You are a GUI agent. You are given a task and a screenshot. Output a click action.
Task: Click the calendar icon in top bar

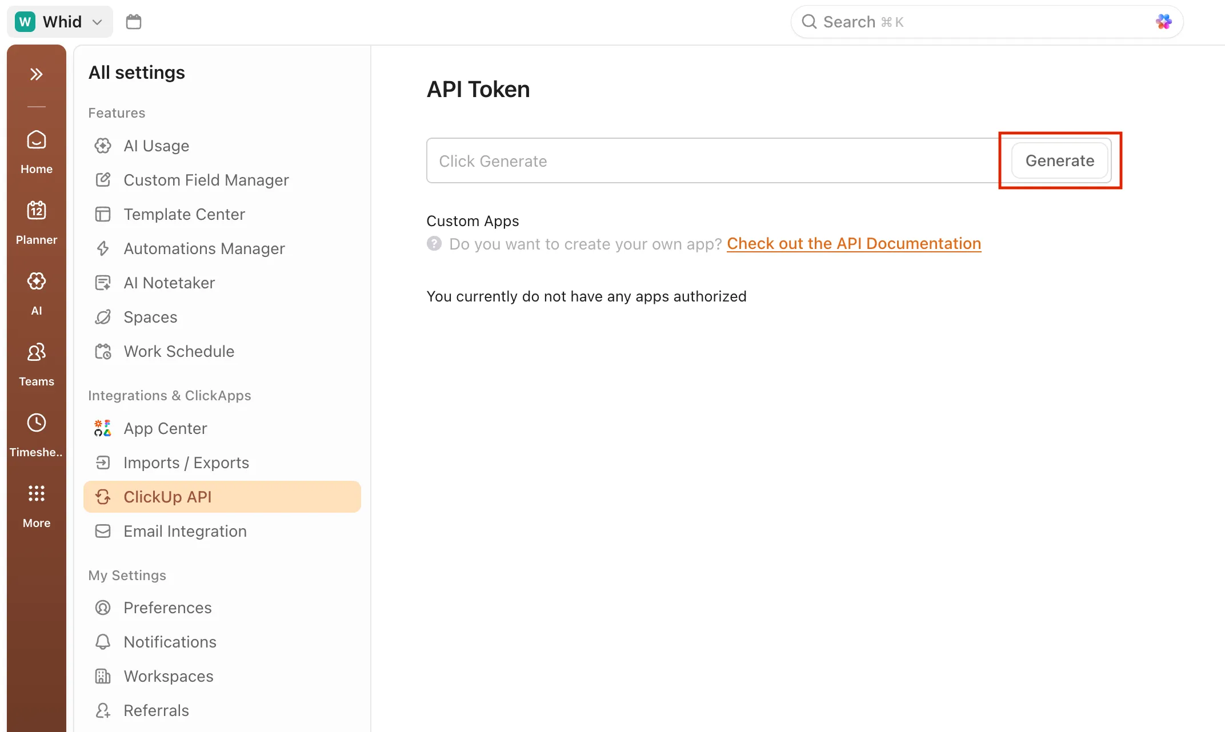click(134, 22)
